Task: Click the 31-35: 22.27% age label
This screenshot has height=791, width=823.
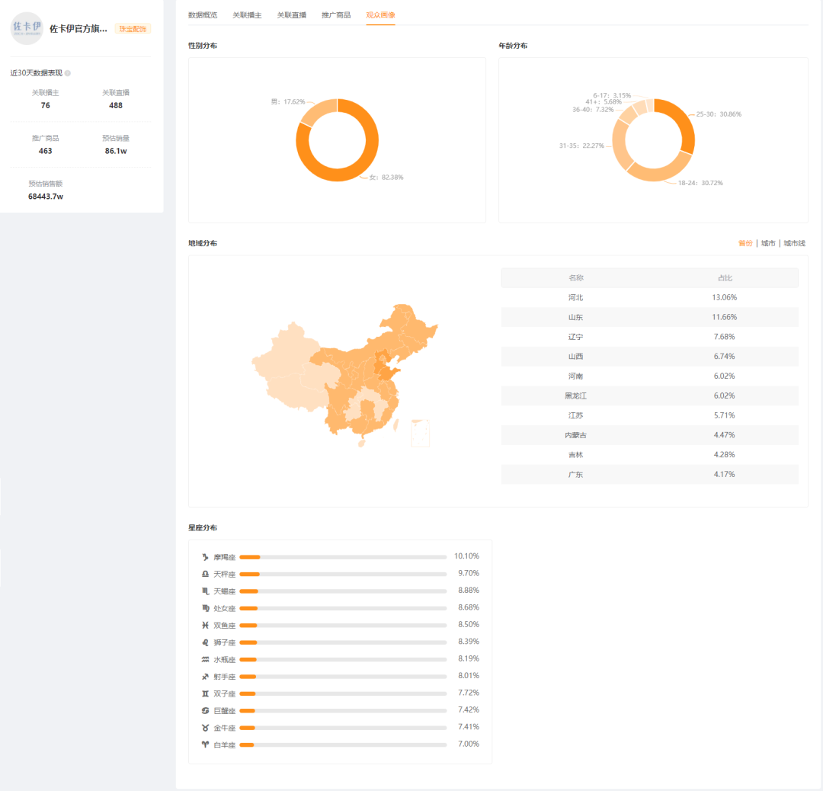Action: point(581,146)
